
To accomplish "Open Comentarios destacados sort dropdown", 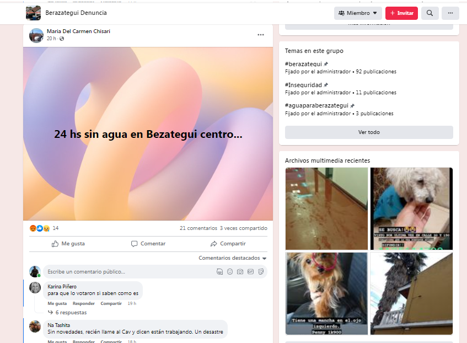I will [232, 258].
